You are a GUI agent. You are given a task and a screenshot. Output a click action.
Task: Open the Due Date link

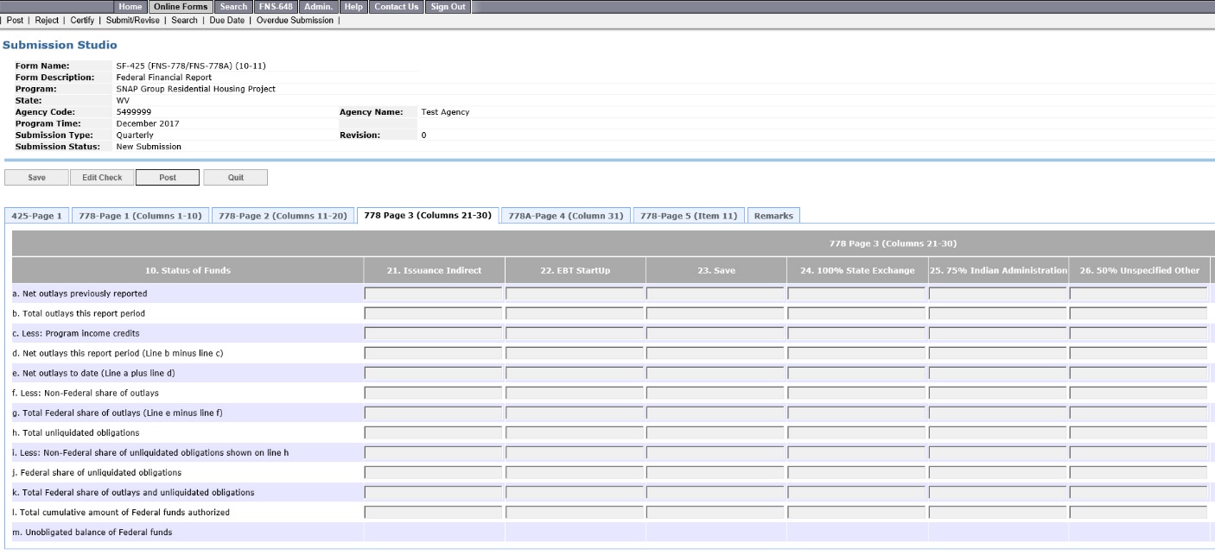coord(226,21)
